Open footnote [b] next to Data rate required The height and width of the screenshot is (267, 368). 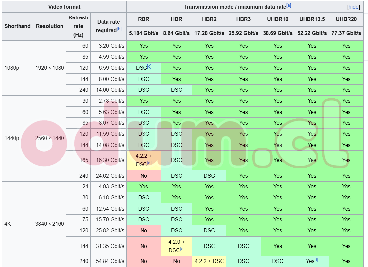tap(119, 29)
